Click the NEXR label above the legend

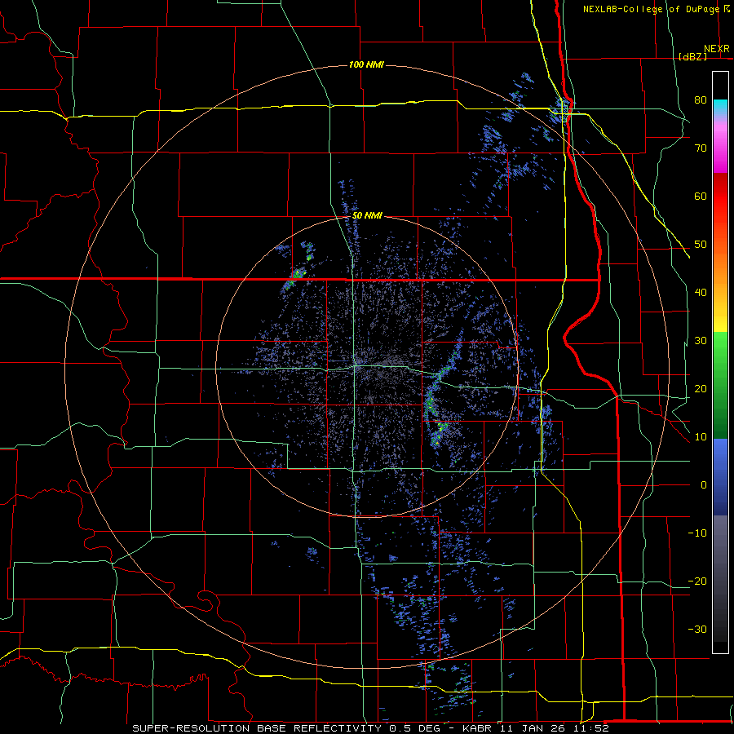pos(717,49)
